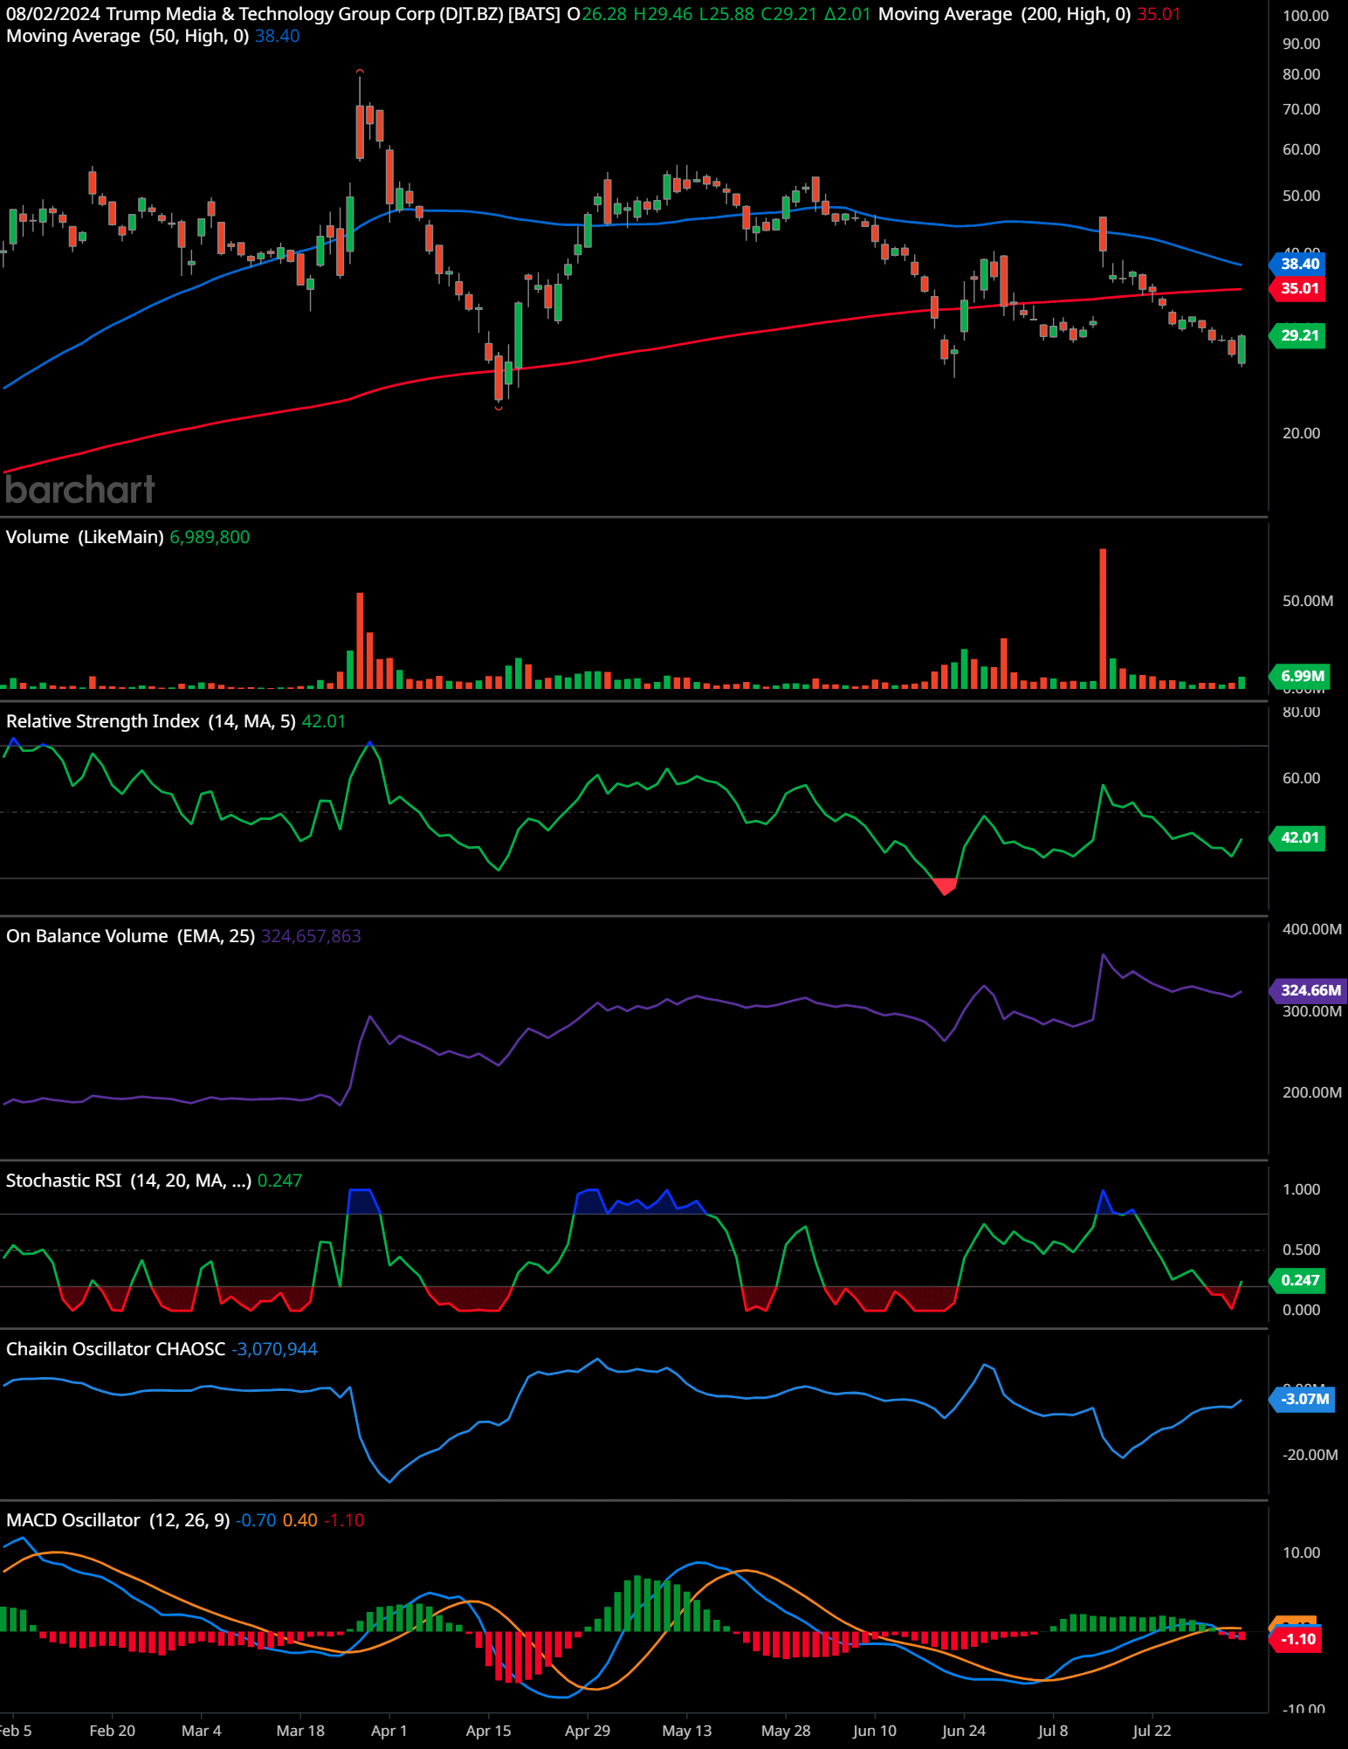
Task: Click the red oversold RSI marker in June
Action: (945, 886)
